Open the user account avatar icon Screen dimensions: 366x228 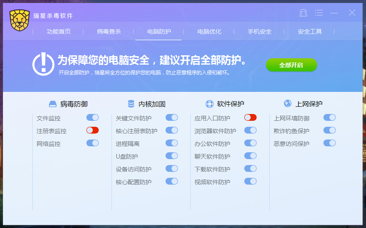tap(303, 13)
